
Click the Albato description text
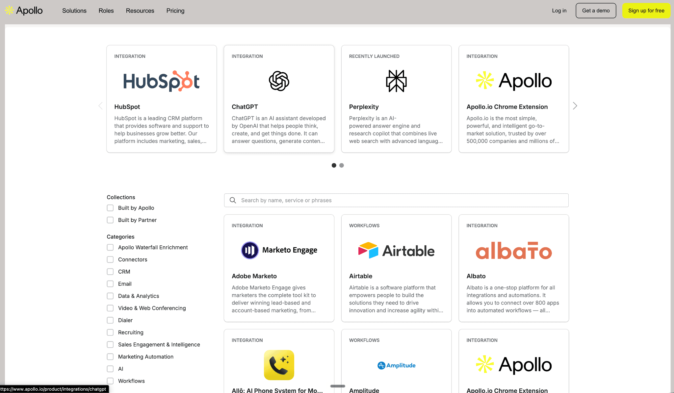[x=513, y=299]
